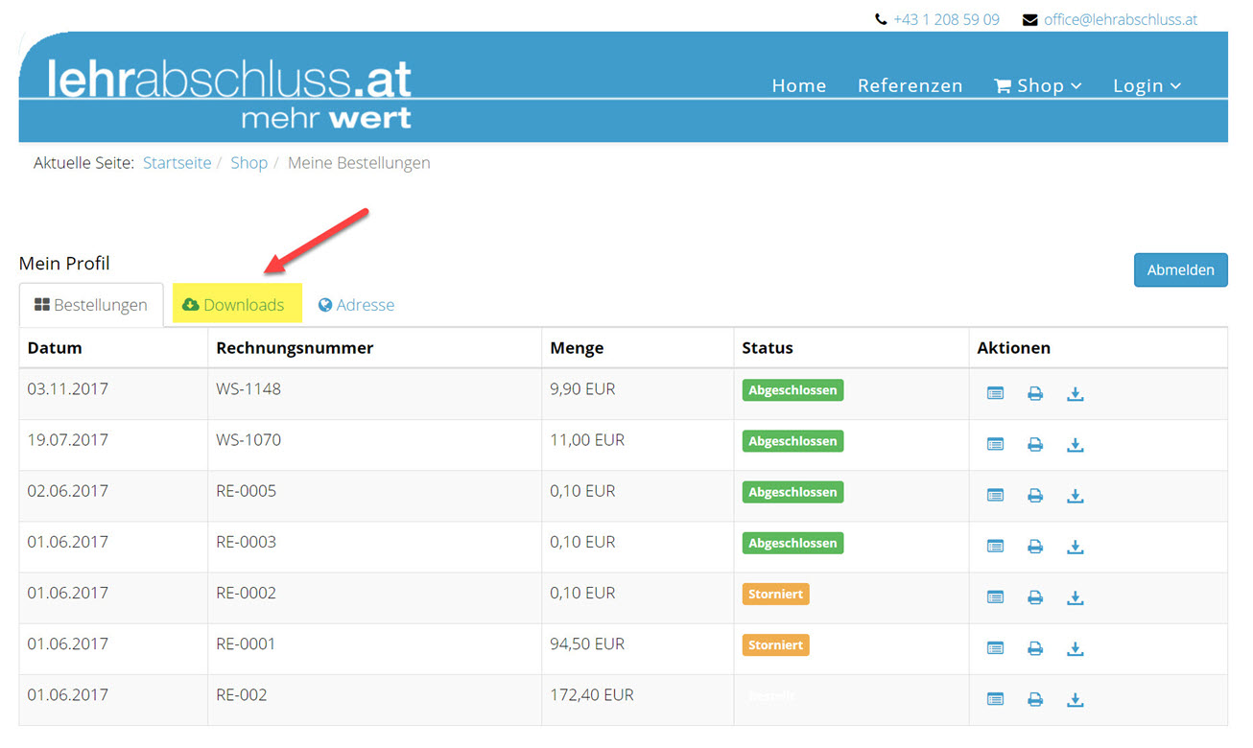This screenshot has height=748, width=1253.
Task: Navigate to Home in the navigation bar
Action: (798, 85)
